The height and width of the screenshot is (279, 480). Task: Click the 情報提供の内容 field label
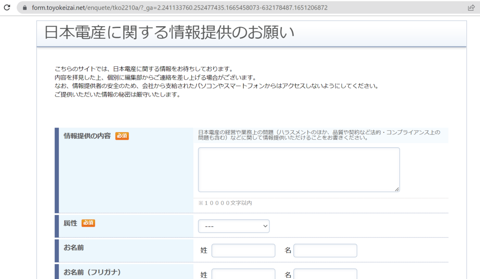click(87, 136)
